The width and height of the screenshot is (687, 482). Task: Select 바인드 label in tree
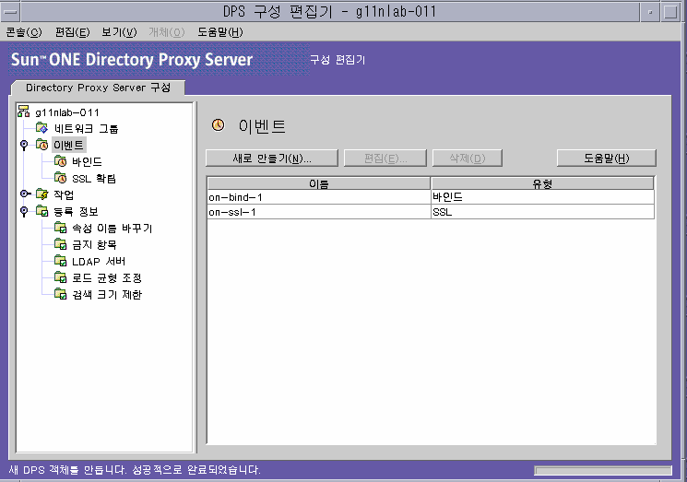click(88, 161)
